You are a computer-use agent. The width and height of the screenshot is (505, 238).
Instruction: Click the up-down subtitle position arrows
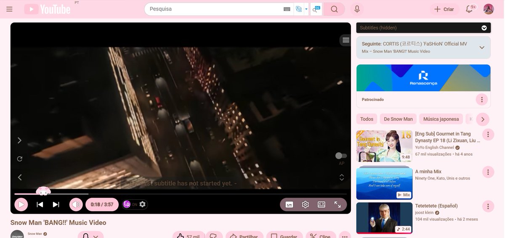click(x=342, y=177)
